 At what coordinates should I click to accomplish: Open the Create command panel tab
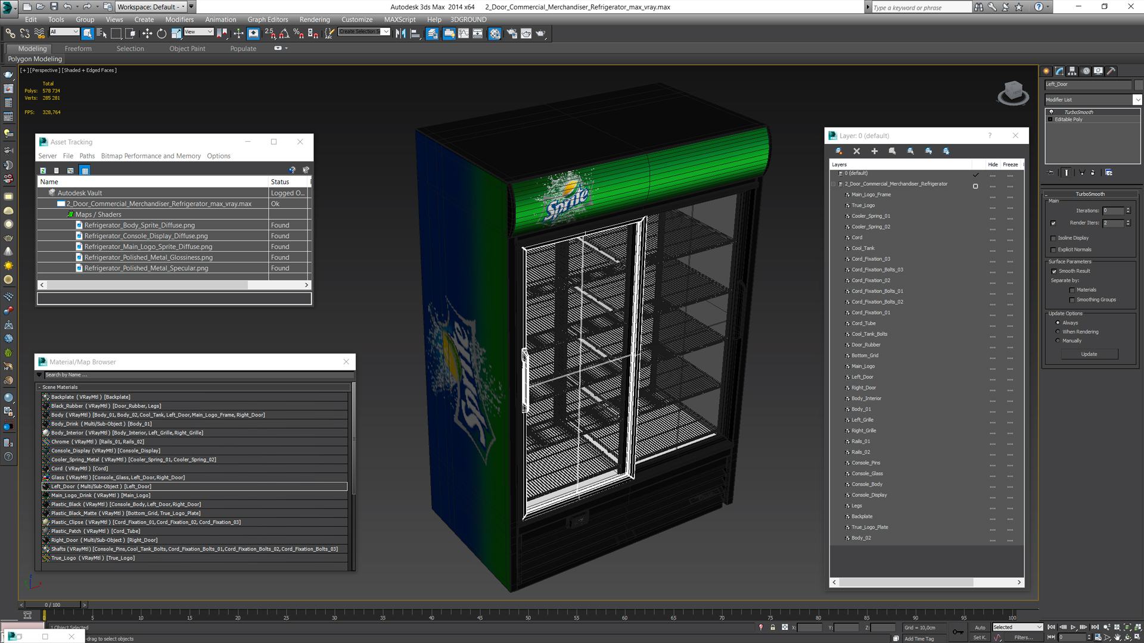pos(1047,71)
